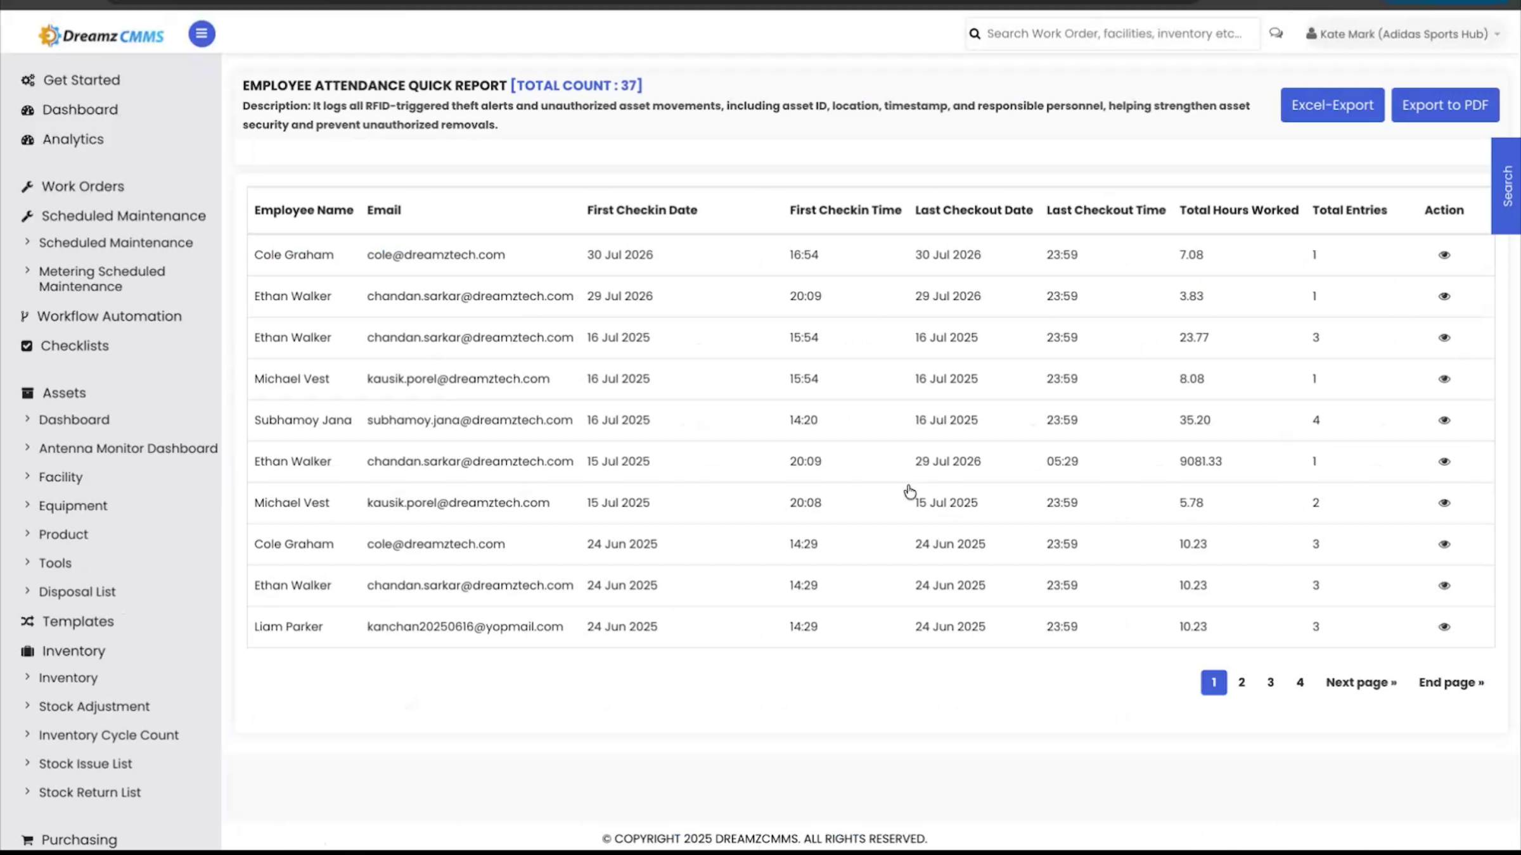Expand the Product chevron

pyautogui.click(x=27, y=533)
